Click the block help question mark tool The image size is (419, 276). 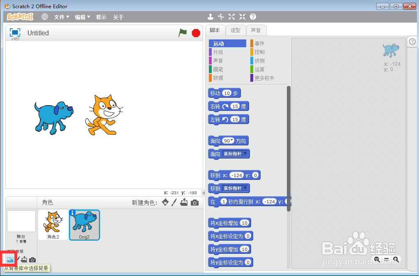(253, 17)
